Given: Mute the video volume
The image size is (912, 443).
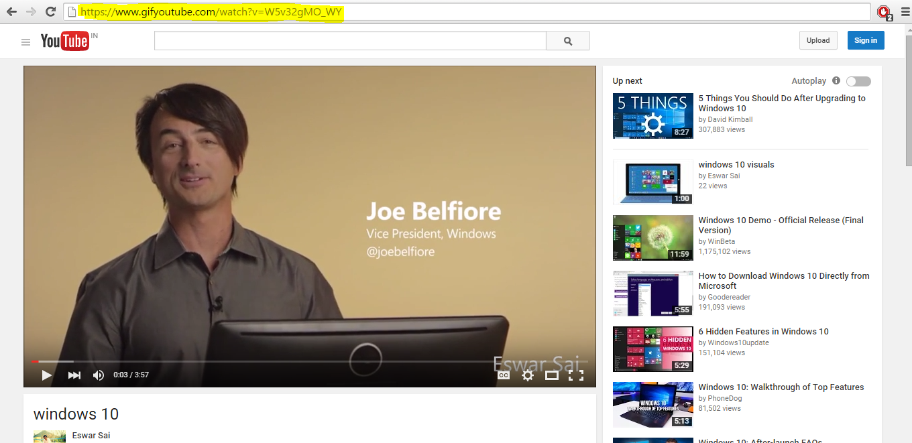Looking at the screenshot, I should pyautogui.click(x=99, y=375).
